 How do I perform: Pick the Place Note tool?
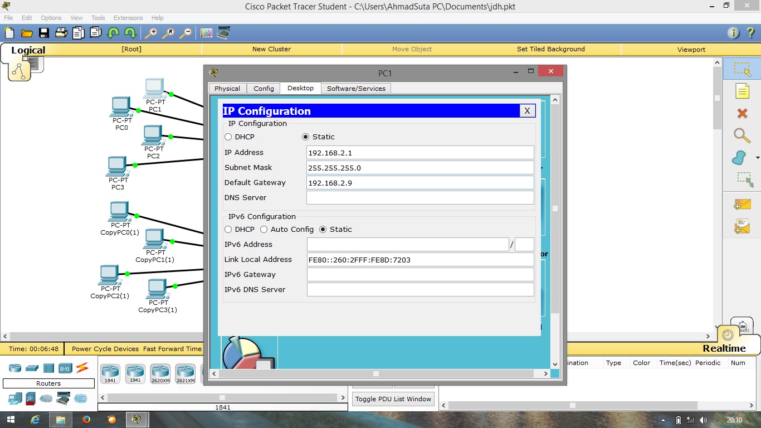pyautogui.click(x=742, y=91)
